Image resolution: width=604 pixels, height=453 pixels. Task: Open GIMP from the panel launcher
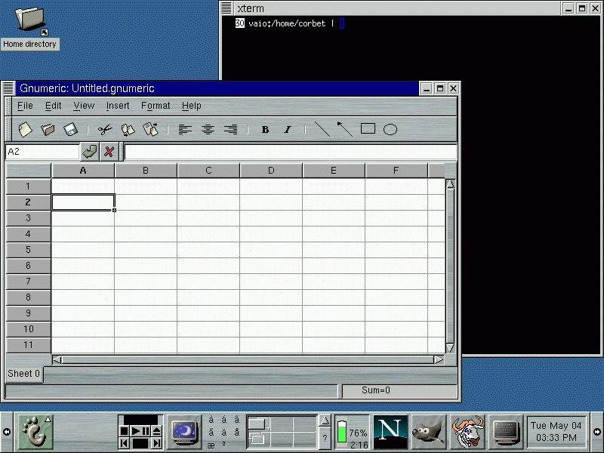429,432
